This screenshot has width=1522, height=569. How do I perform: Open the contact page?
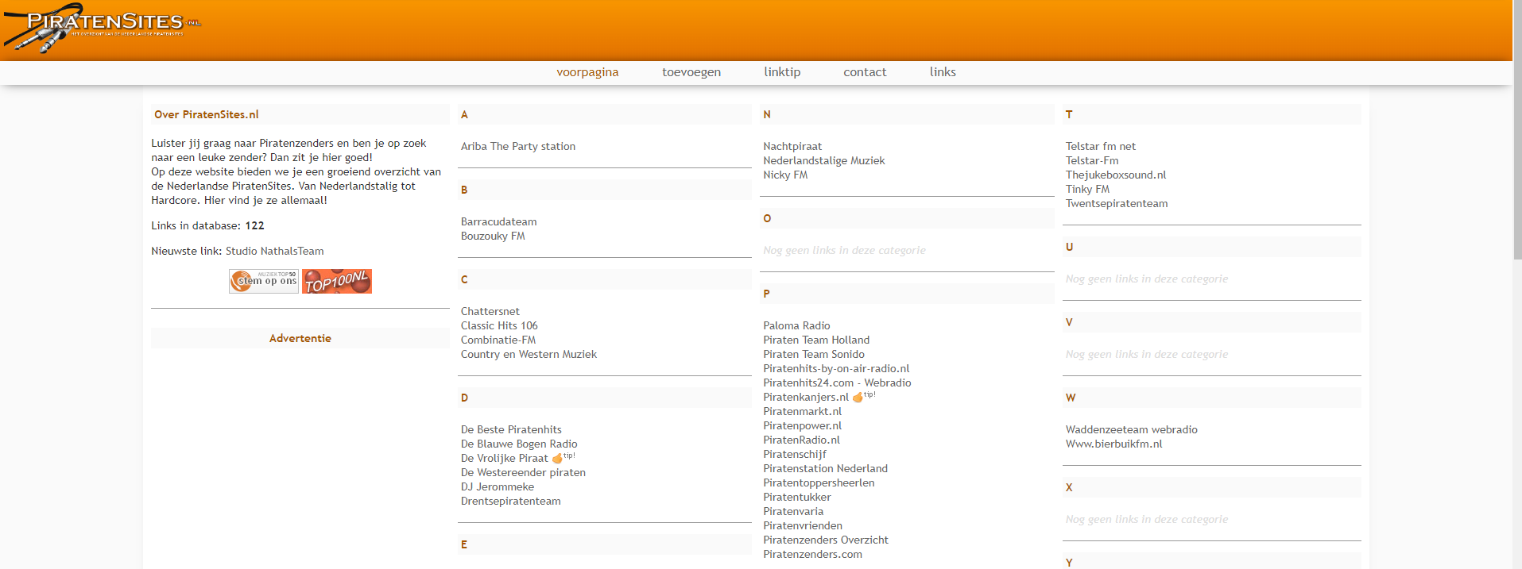(865, 72)
